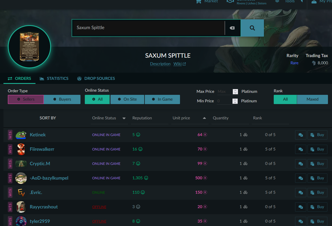Image resolution: width=332 pixels, height=226 pixels.
Task: Buy from Fiirewalkerr for 70 platinum
Action: click(x=317, y=149)
